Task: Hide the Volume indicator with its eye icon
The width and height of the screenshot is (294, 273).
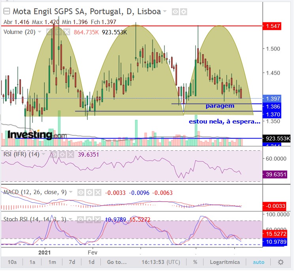Action: (49, 32)
